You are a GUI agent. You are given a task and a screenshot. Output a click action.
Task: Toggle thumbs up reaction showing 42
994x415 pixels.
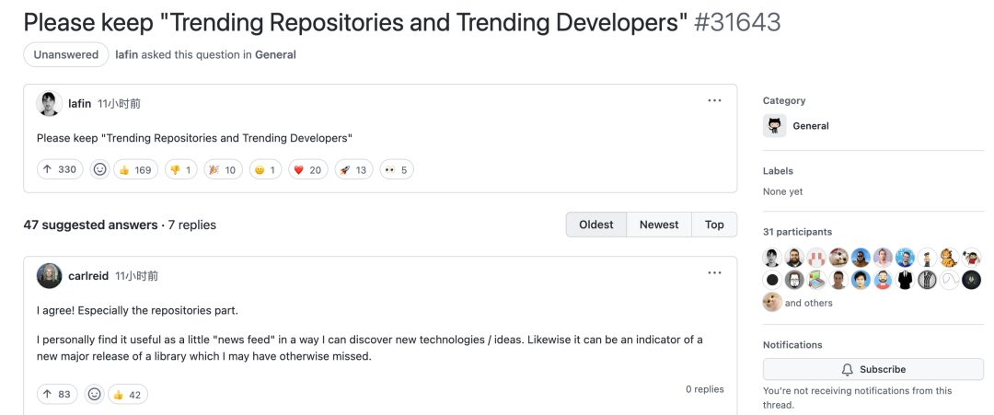[x=127, y=394]
